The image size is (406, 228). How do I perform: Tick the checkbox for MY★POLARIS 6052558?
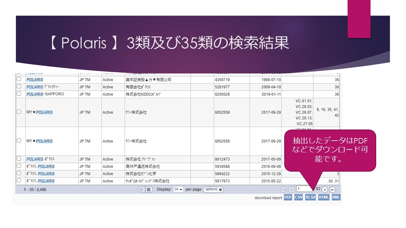click(19, 141)
